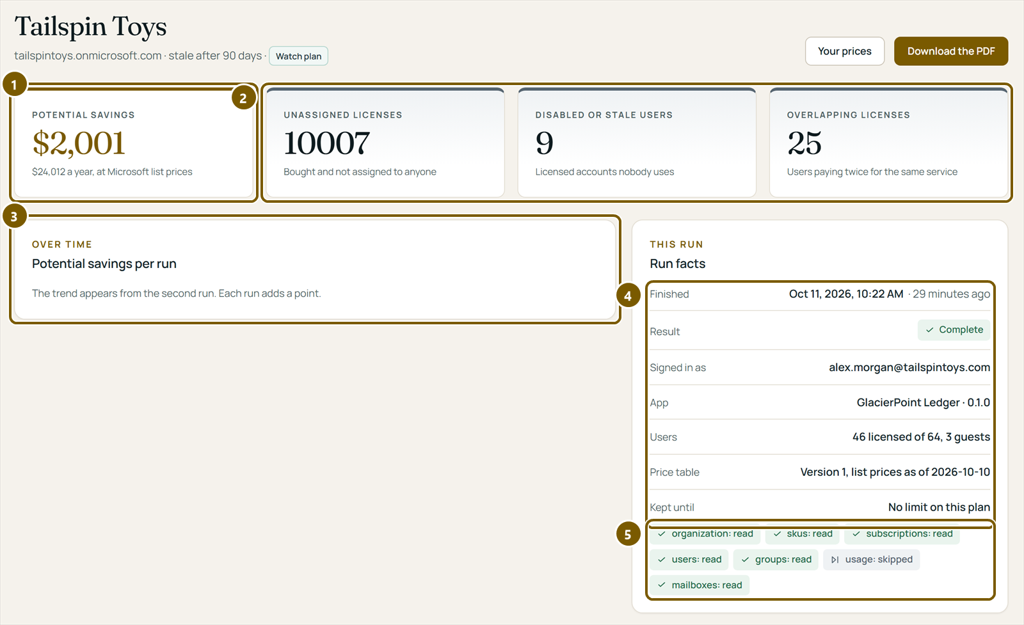Click the mailboxes: read permission chip
The height and width of the screenshot is (625, 1024).
click(700, 585)
